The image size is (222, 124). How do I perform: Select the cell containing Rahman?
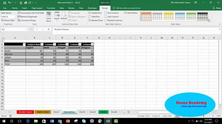15,54
